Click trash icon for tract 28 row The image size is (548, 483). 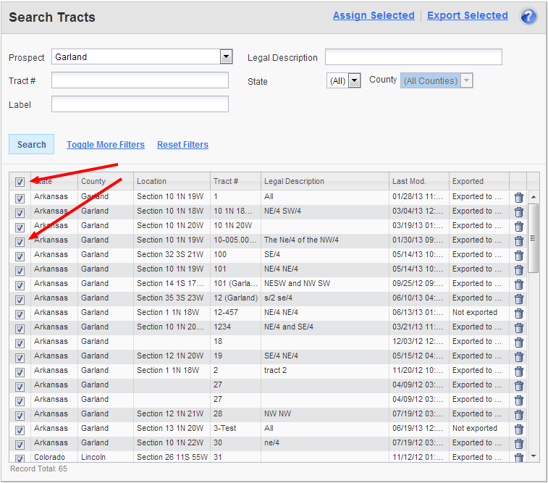click(x=518, y=414)
